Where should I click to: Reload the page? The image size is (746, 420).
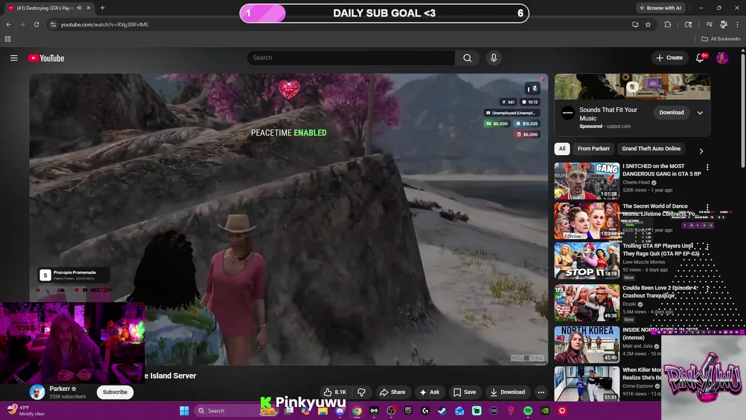pos(36,24)
